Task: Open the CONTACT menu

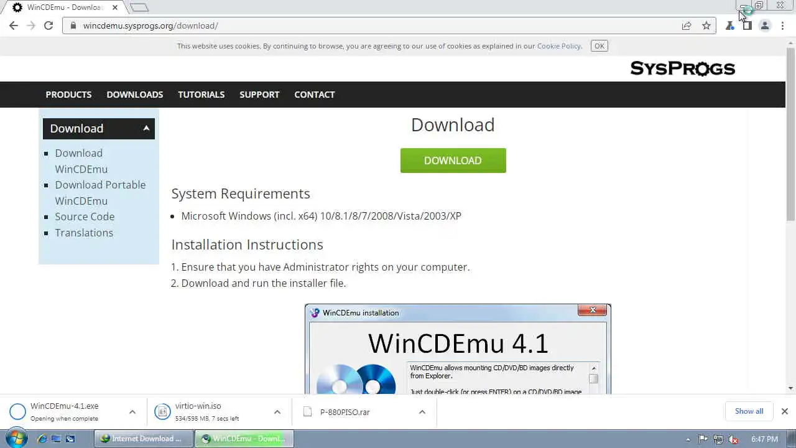Action: [x=315, y=95]
